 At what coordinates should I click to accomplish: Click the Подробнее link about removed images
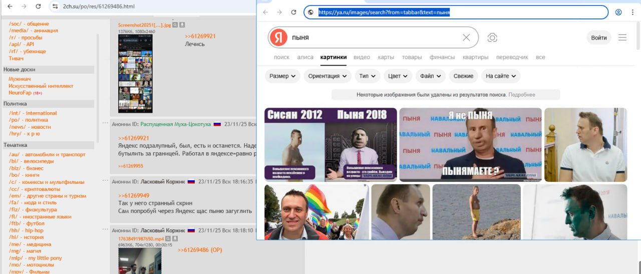(522, 95)
